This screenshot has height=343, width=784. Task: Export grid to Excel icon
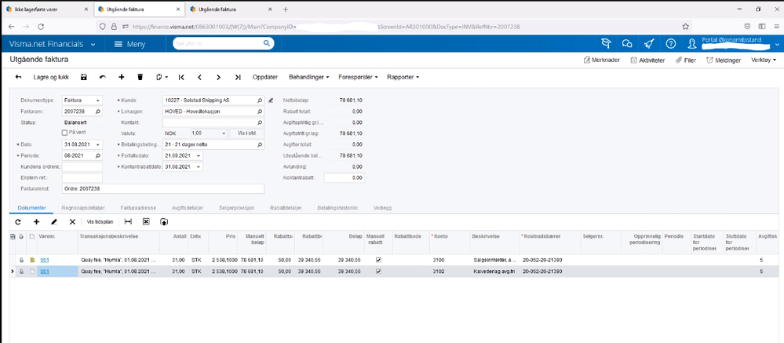click(146, 221)
